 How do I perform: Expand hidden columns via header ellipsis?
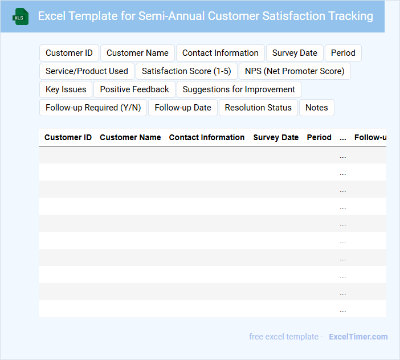click(x=342, y=137)
